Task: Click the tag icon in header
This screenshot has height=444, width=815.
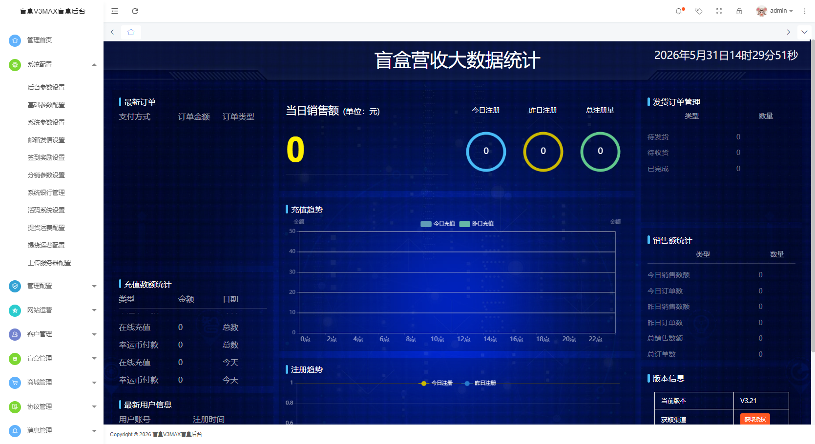Action: tap(699, 11)
